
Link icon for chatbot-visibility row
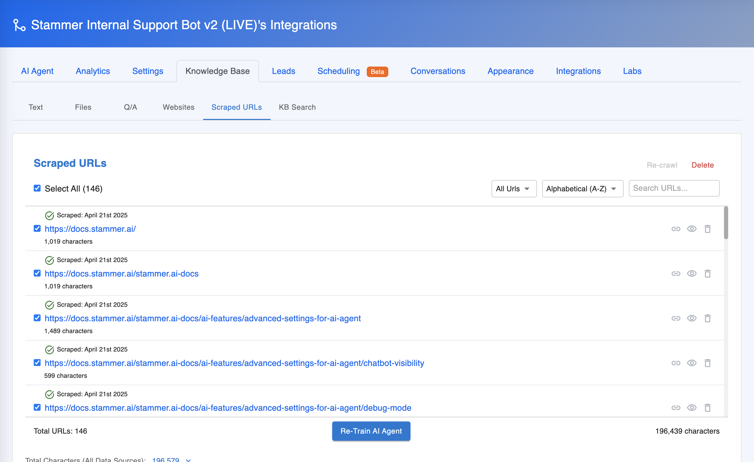[x=676, y=363]
